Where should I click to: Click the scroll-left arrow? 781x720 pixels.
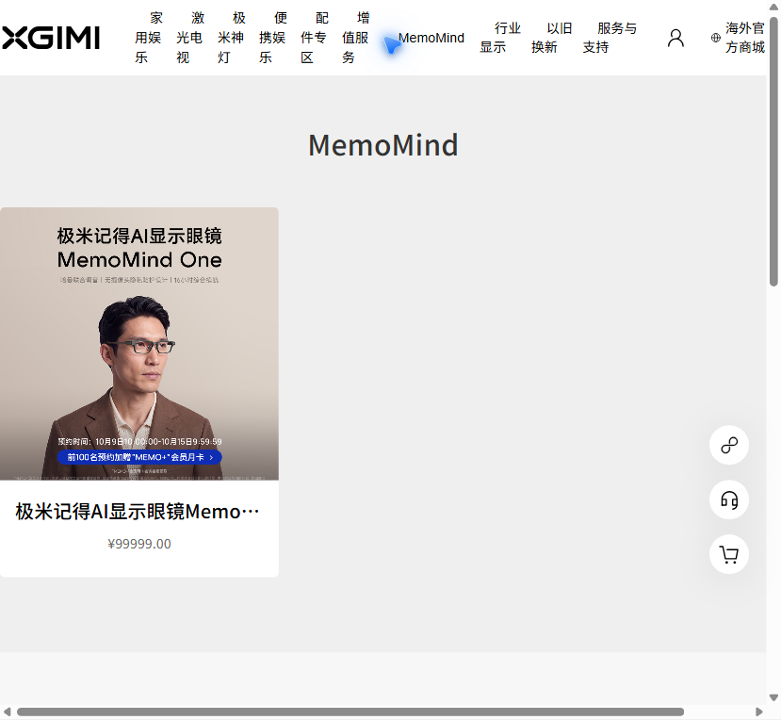(7, 712)
